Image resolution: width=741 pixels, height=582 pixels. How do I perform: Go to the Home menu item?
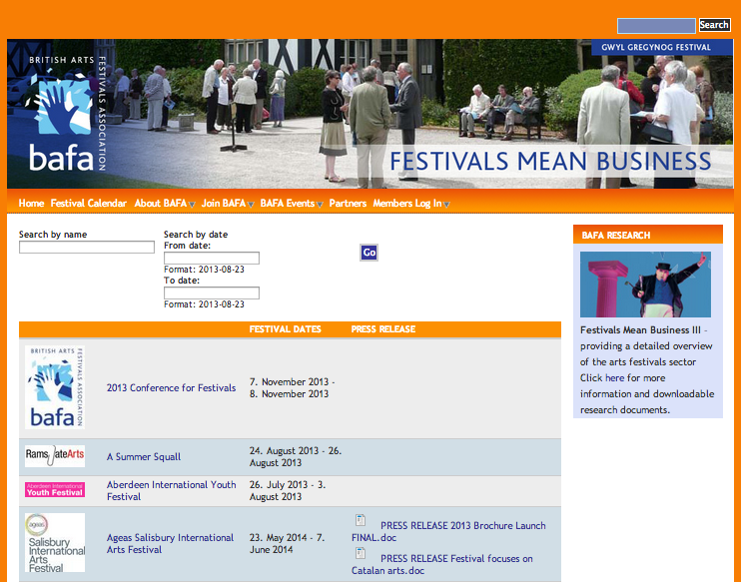coord(31,204)
